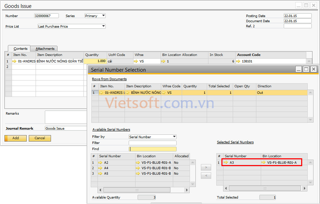Open bin location link for VS-F1-BLUE-R01-A selected row
The image size is (320, 204).
point(264,163)
